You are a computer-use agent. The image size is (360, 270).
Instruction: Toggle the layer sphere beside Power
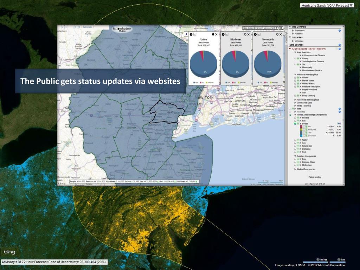click(x=295, y=124)
